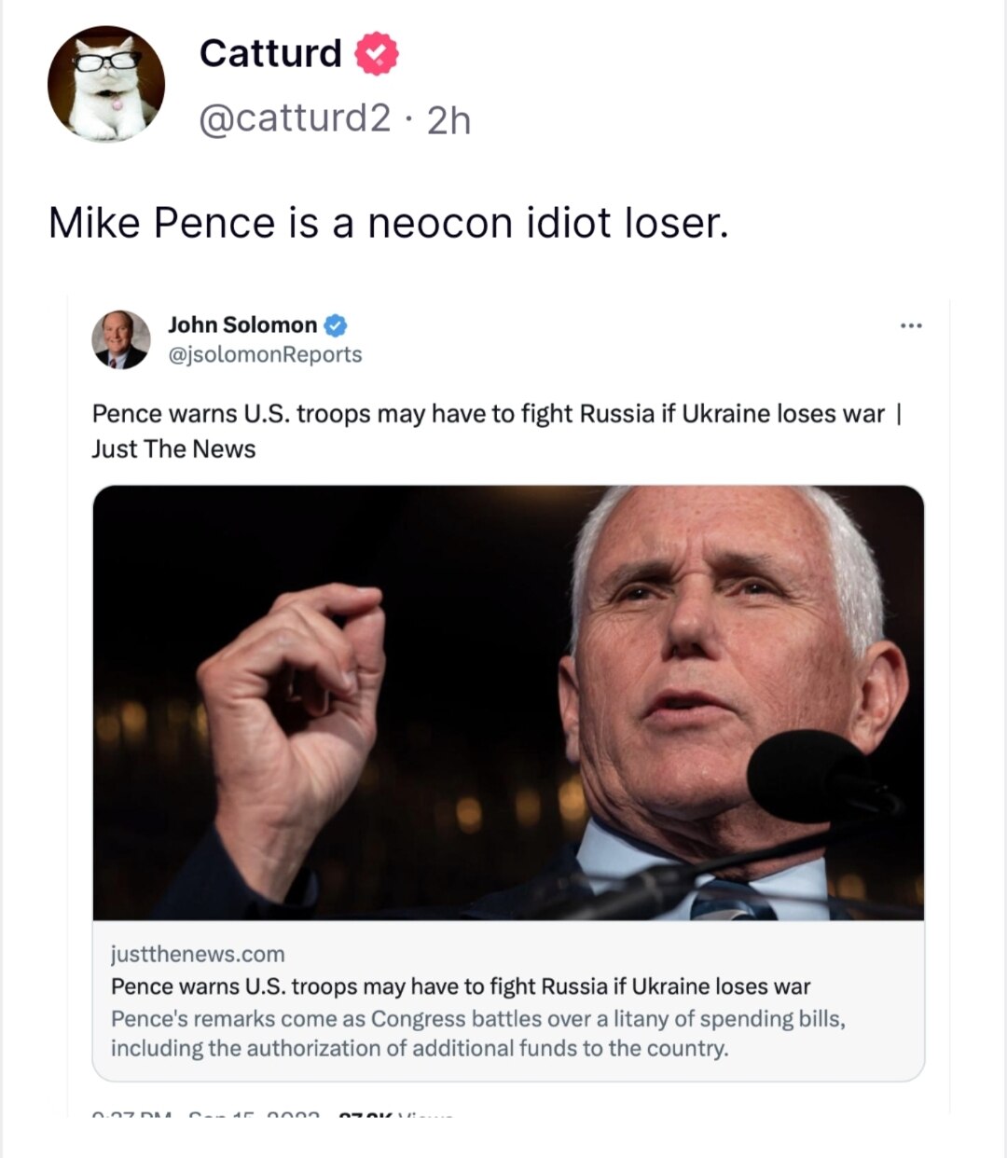Open the @catturd2 handle
1007x1158 pixels.
coord(295,118)
